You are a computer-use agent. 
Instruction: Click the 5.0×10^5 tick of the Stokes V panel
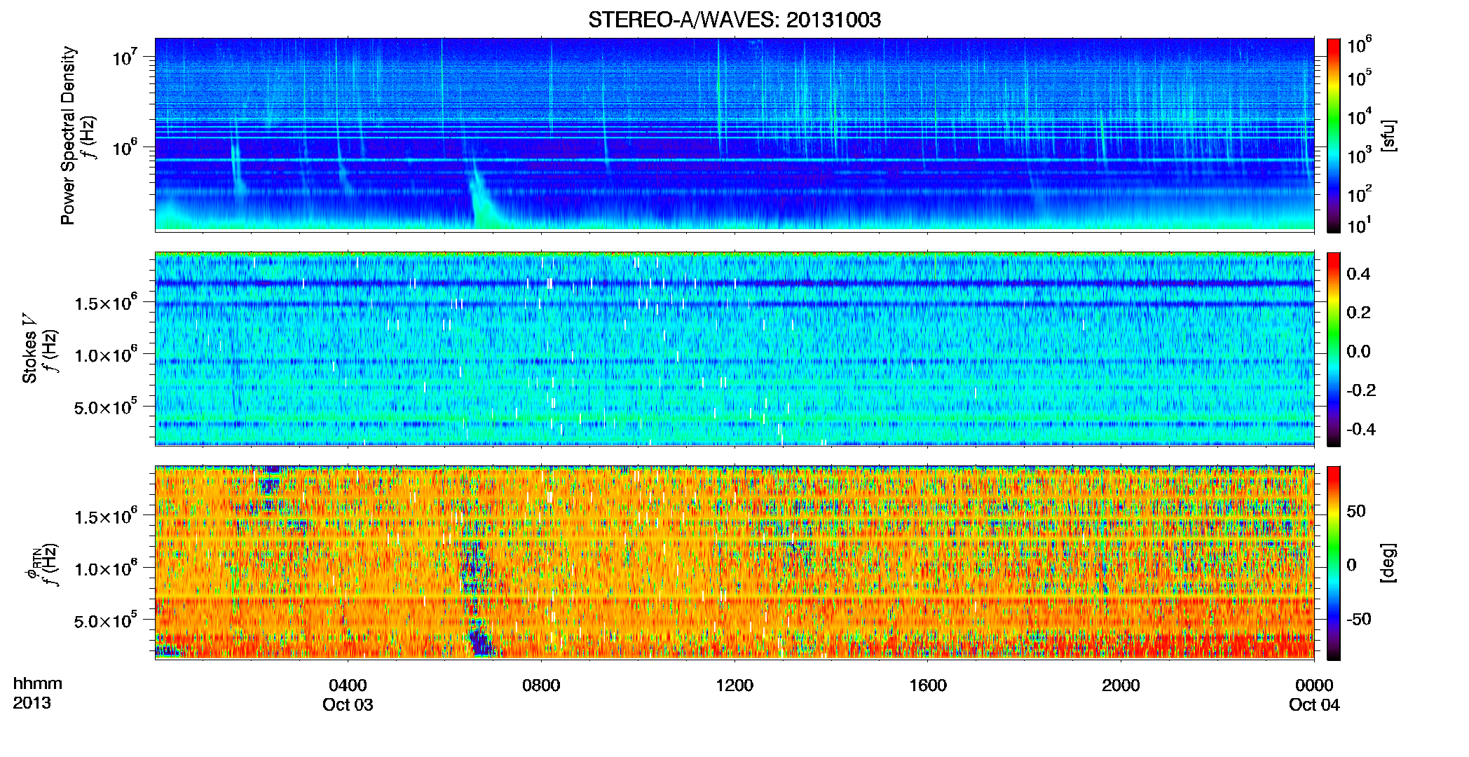click(x=106, y=407)
